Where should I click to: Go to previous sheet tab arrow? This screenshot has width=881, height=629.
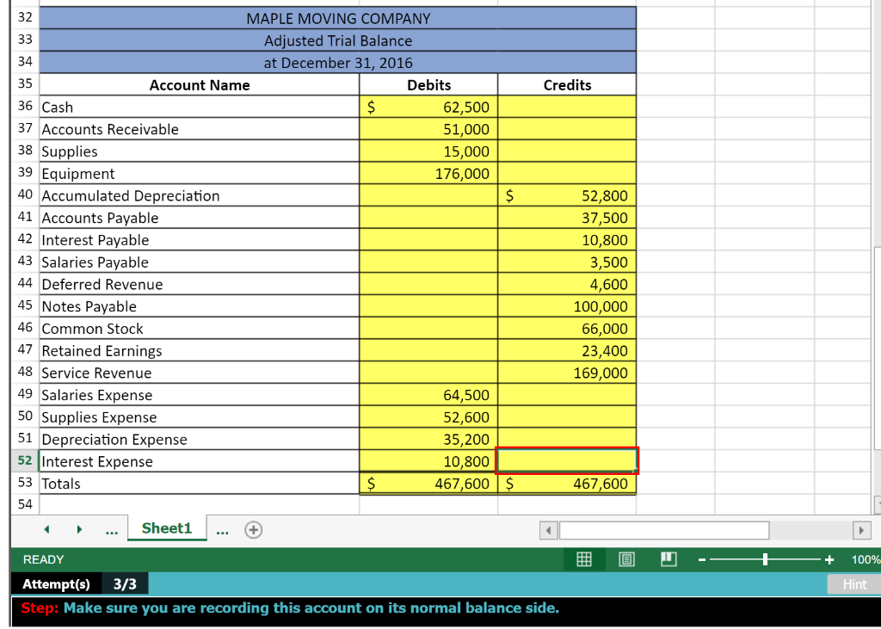point(46,529)
